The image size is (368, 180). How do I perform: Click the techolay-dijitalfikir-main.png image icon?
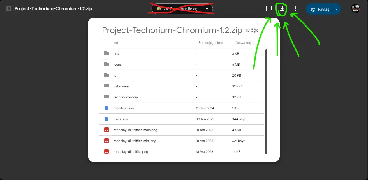click(x=106, y=130)
